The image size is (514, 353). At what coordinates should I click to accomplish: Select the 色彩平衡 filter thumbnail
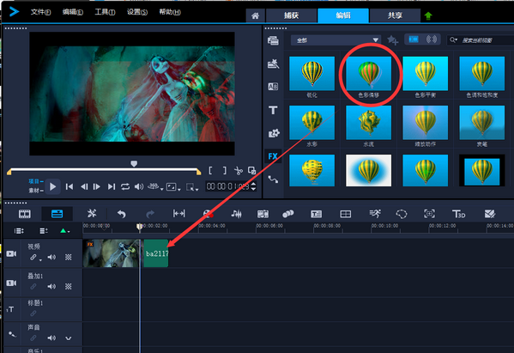click(x=425, y=74)
